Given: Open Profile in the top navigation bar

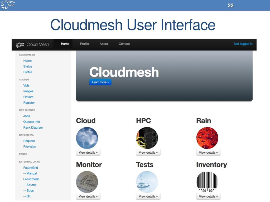Looking at the screenshot, I should click(84, 44).
